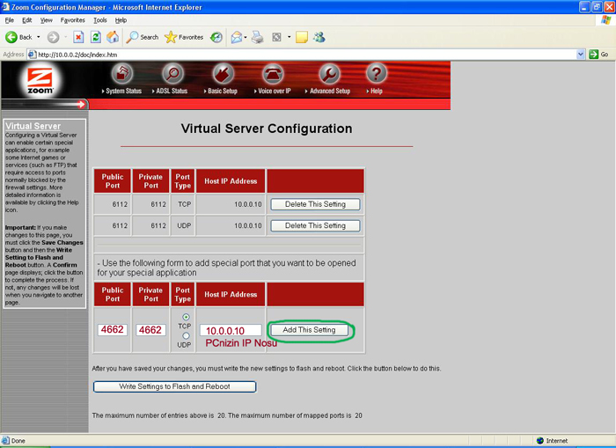Screen dimensions: 616x448
Task: Expand the Back button history dropdown arrow
Action: (38, 37)
